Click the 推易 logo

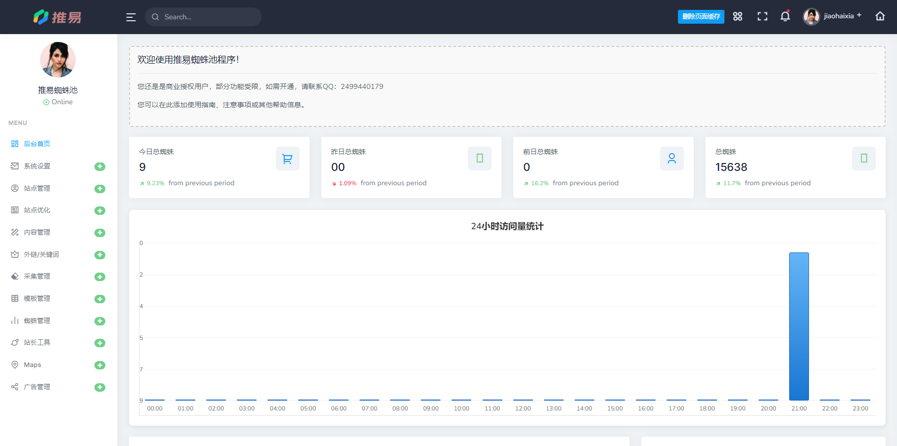[57, 17]
